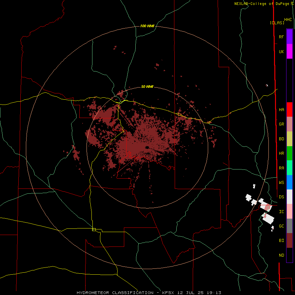Click the "50 NMI" range ring label
Viewport: 295px width, 295px height.
coord(147,87)
